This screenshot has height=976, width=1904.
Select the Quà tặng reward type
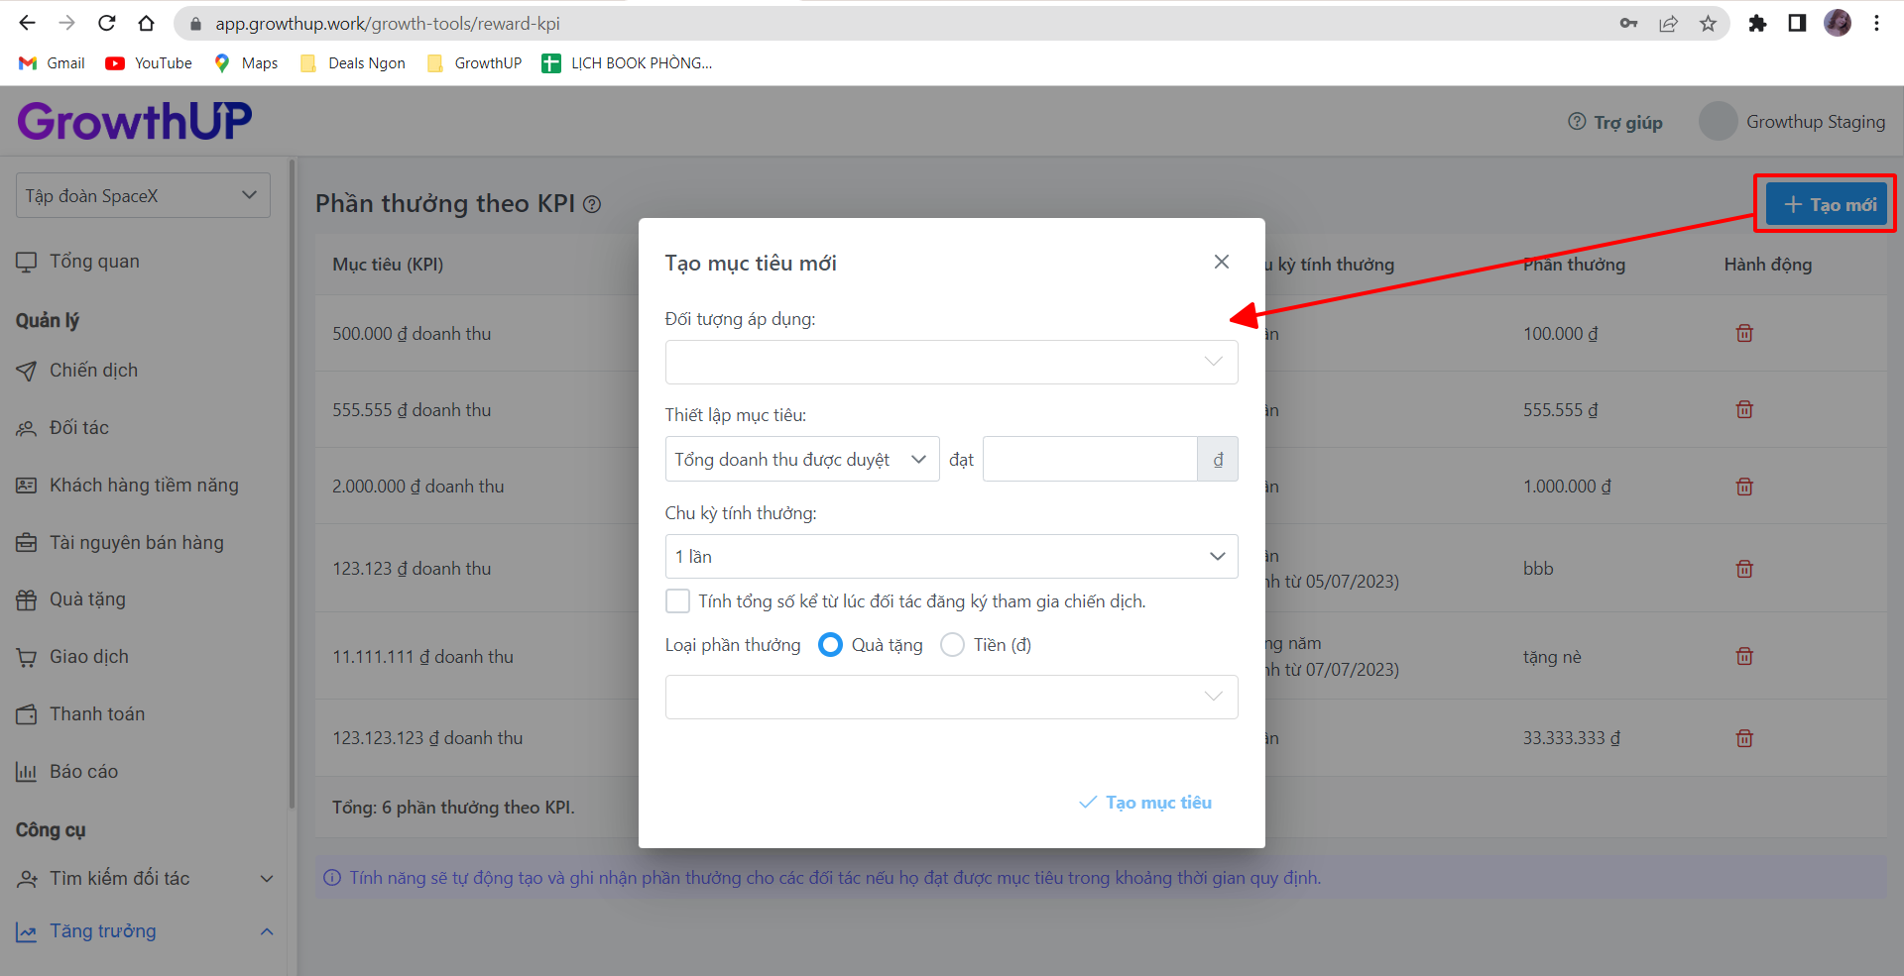point(831,645)
